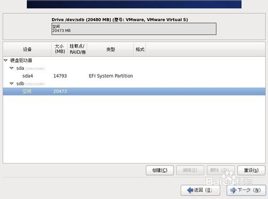Click the blue back arrow icon
Screen dimensions: 268x199
pyautogui.click(x=190, y=190)
